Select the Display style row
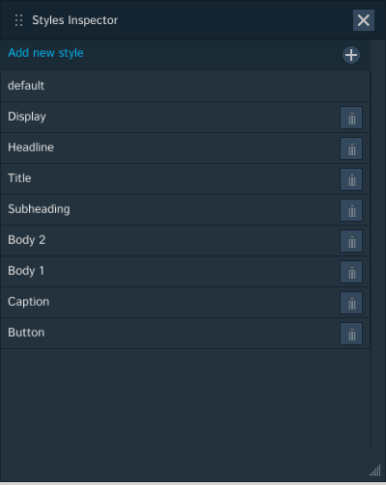The width and height of the screenshot is (386, 485). tap(185, 117)
